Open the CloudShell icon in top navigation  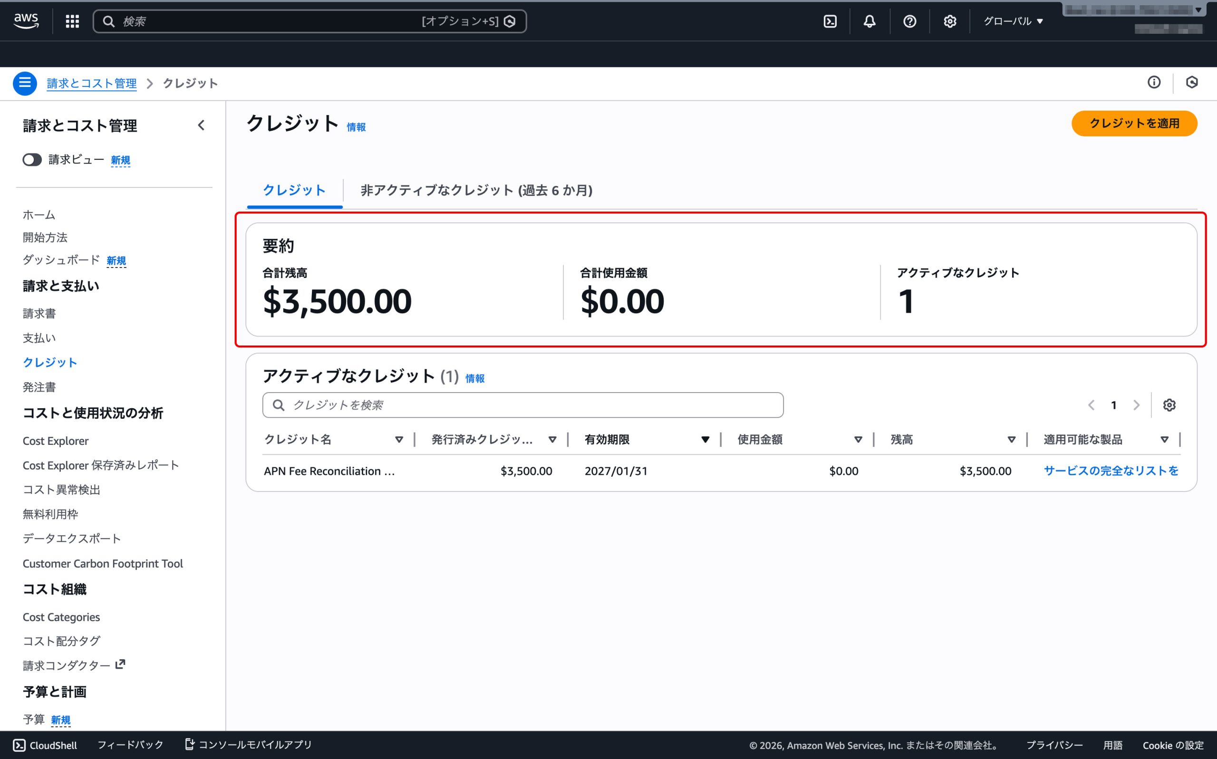(830, 21)
